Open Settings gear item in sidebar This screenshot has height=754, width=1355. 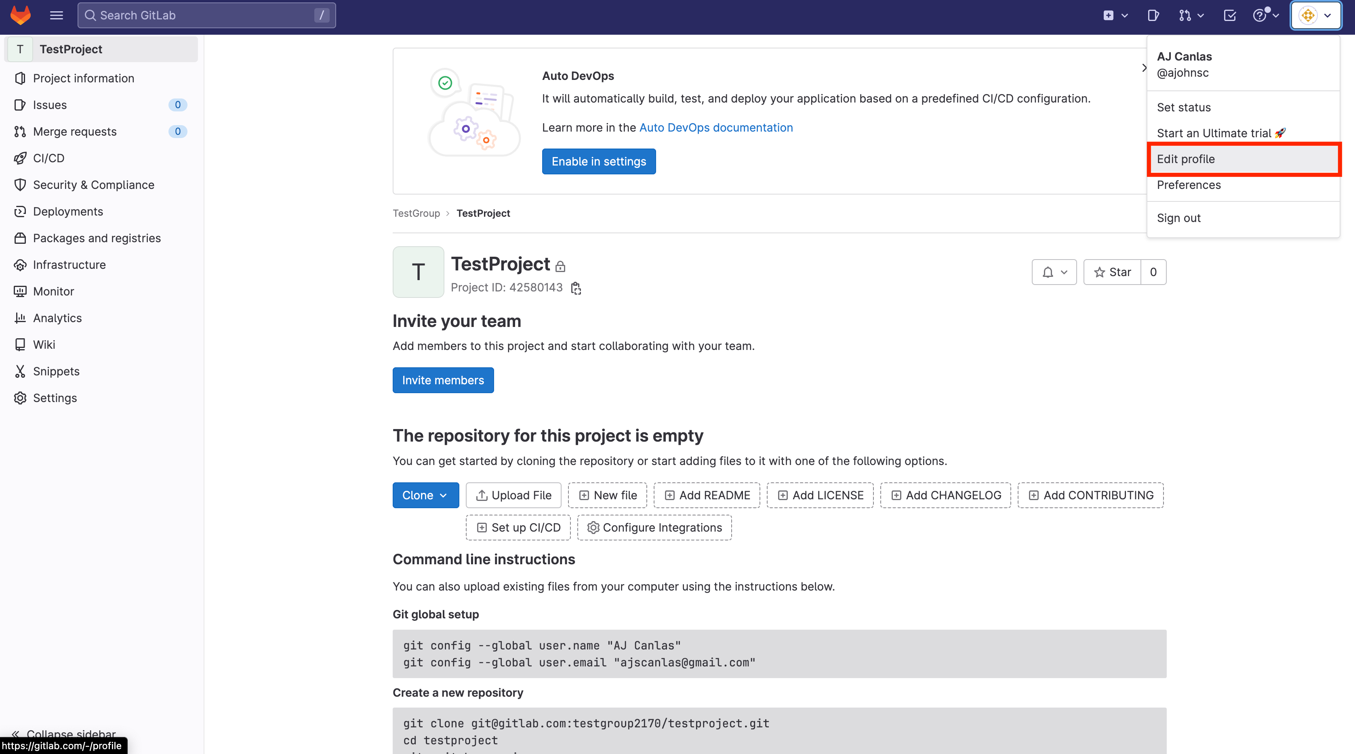point(55,398)
